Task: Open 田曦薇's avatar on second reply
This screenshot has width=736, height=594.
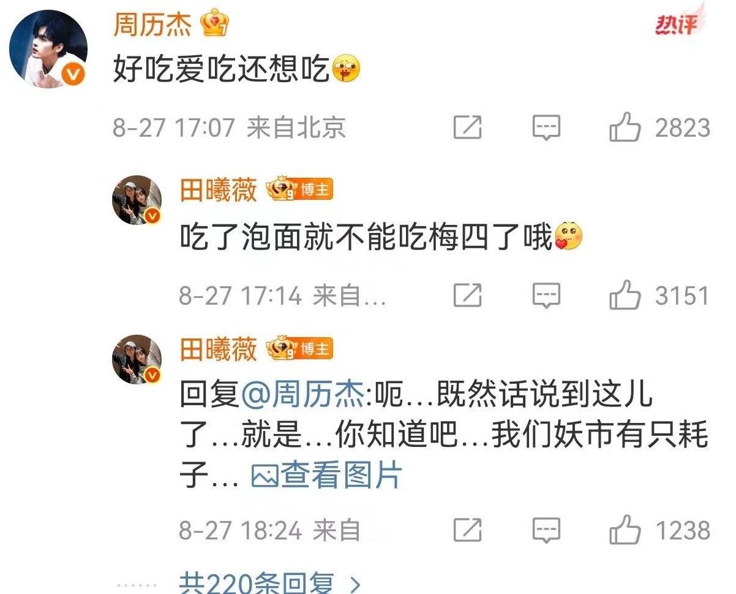Action: tap(137, 359)
